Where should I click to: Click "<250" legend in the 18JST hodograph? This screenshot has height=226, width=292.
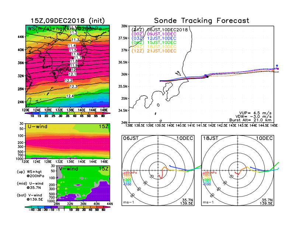click(207, 182)
